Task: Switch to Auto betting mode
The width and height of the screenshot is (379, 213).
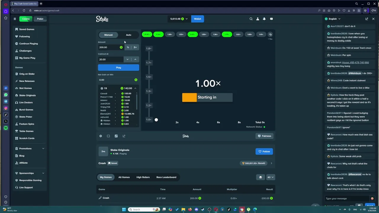Action: [129, 35]
